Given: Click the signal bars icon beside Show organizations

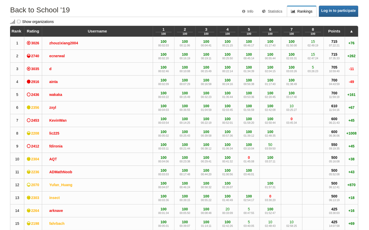Looking at the screenshot, I should tap(13, 22).
